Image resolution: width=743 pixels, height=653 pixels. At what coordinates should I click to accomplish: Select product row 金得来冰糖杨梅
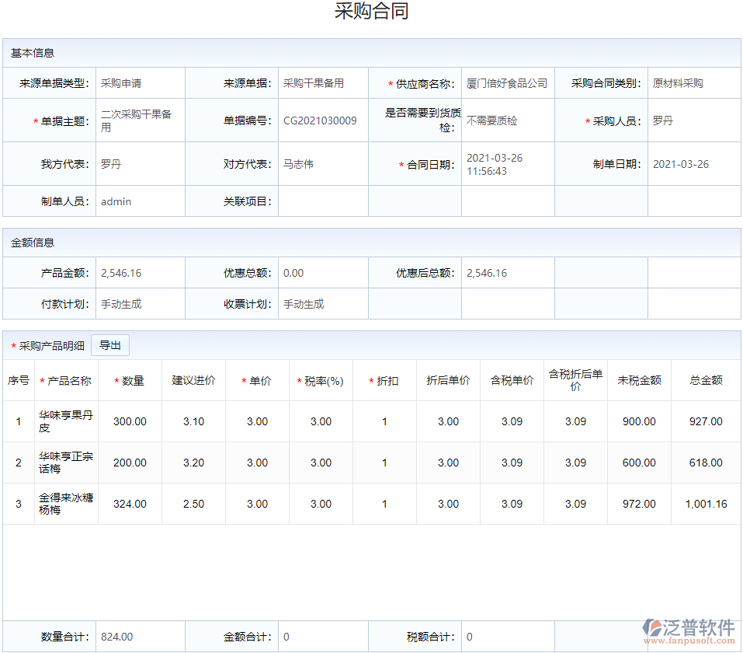[65, 504]
